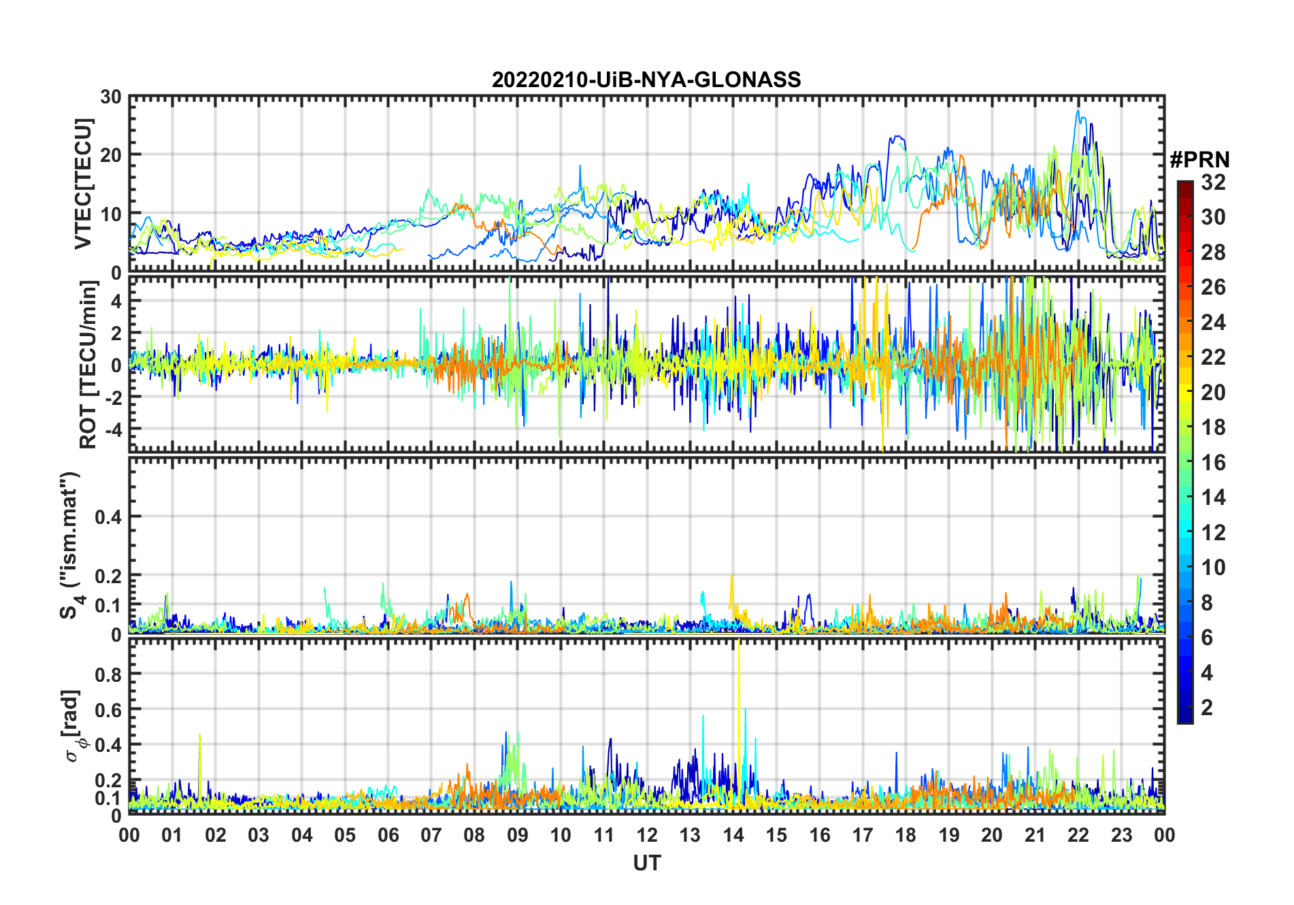Viewport: 1294px width, 905px height.
Task: Click the light-blue VTEC peak near 22 UT
Action: tap(1078, 113)
